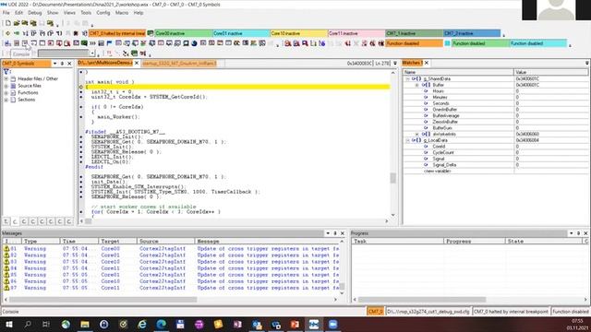Expand Sections tree node

pyautogui.click(x=6, y=100)
